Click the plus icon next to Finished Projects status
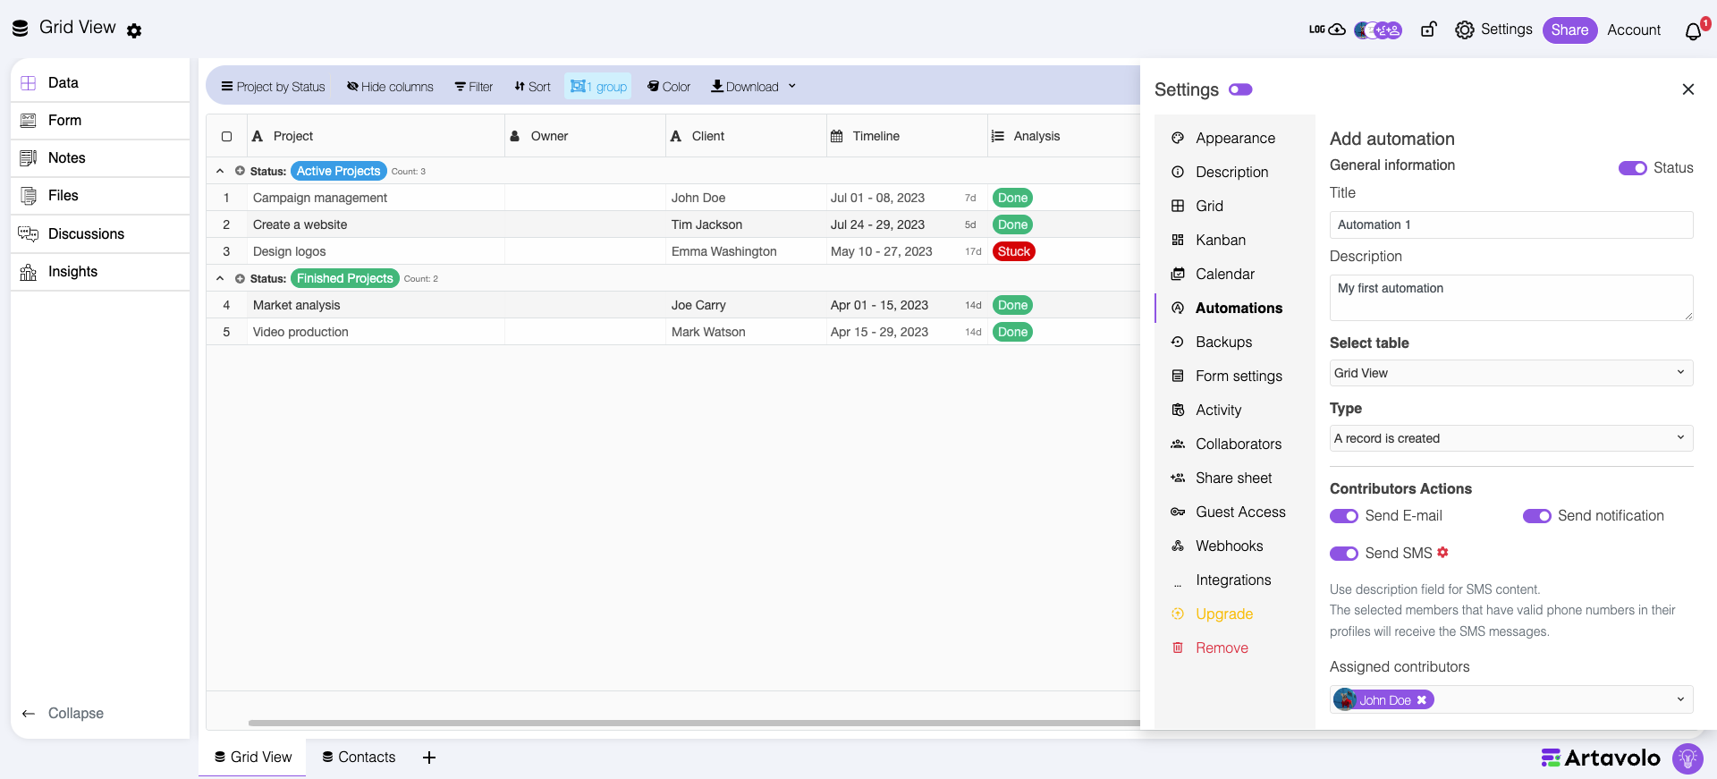1717x779 pixels. click(240, 278)
